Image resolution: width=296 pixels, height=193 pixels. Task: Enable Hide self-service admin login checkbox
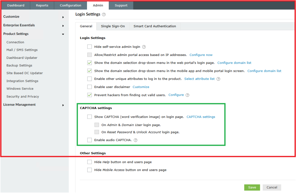coord(90,47)
